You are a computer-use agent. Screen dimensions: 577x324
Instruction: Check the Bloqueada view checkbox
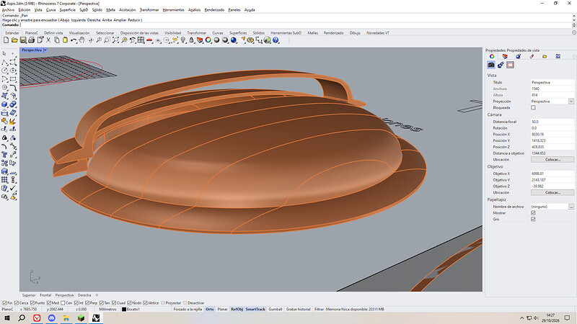[x=533, y=107]
